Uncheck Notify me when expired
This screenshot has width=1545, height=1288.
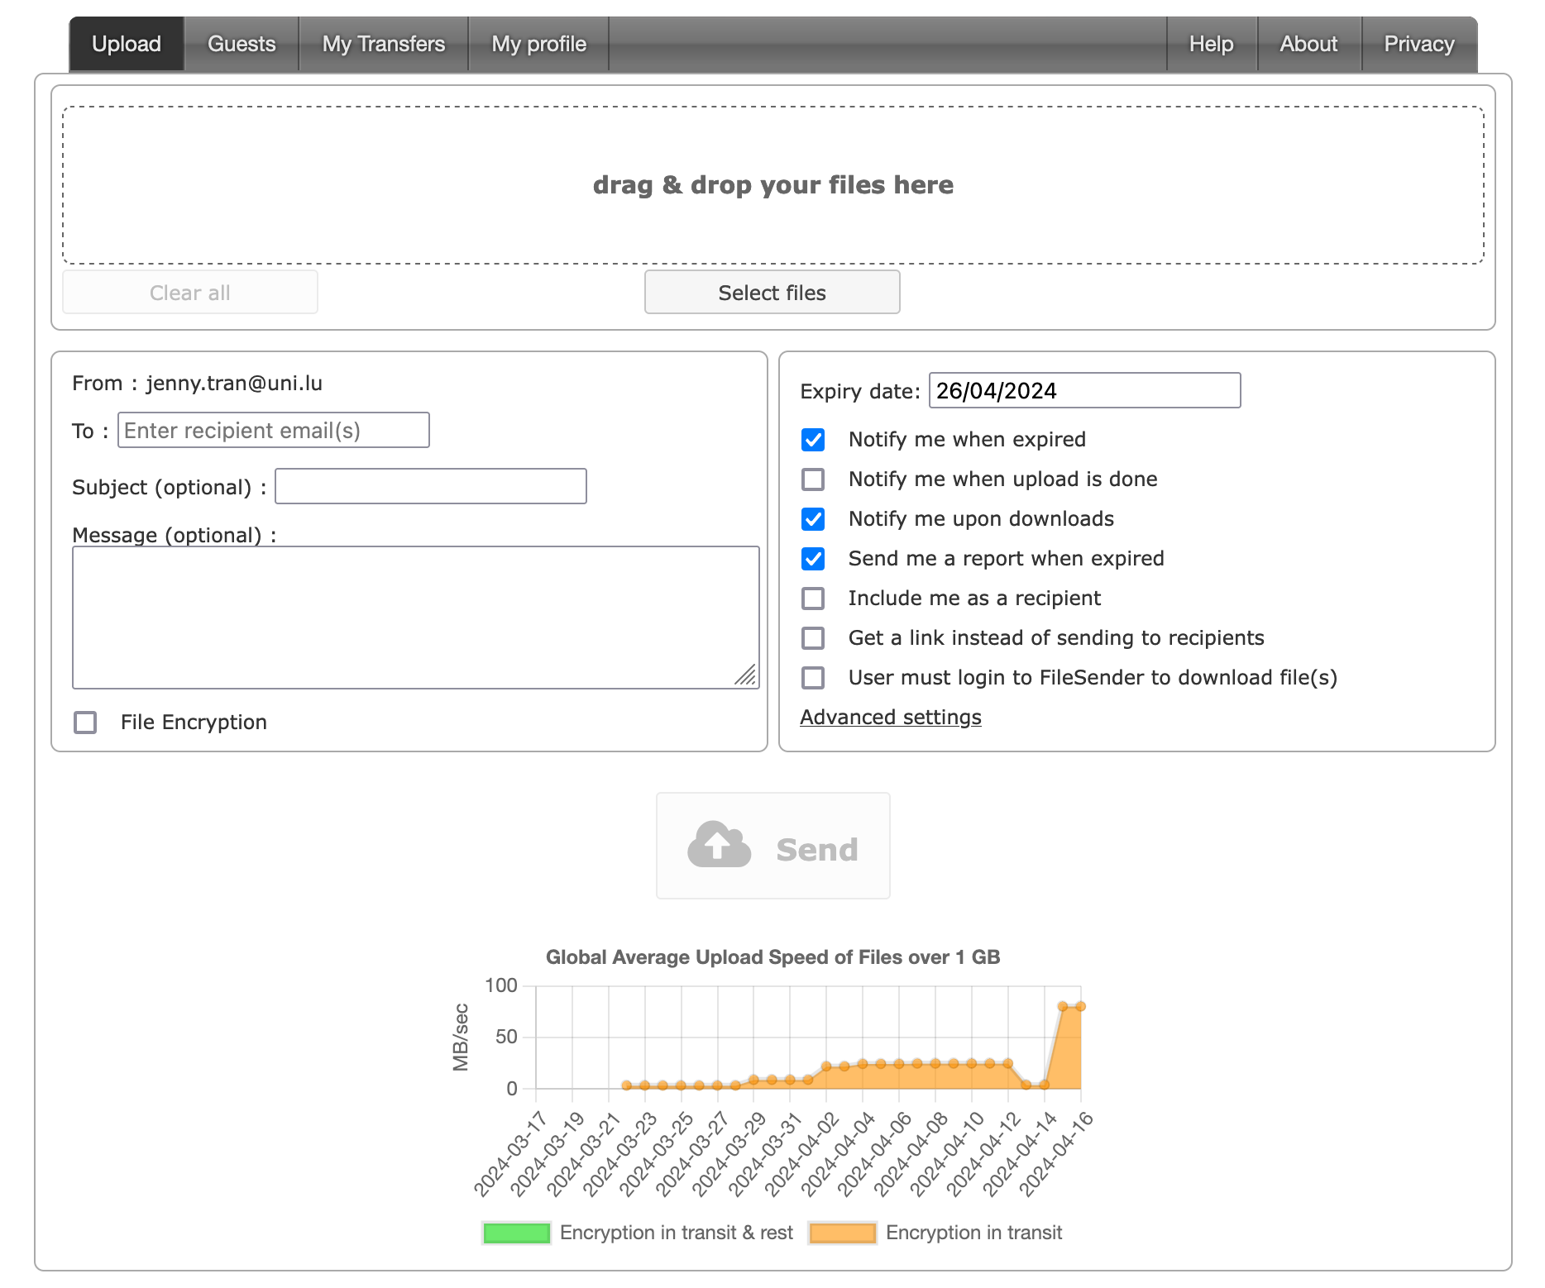pos(813,440)
